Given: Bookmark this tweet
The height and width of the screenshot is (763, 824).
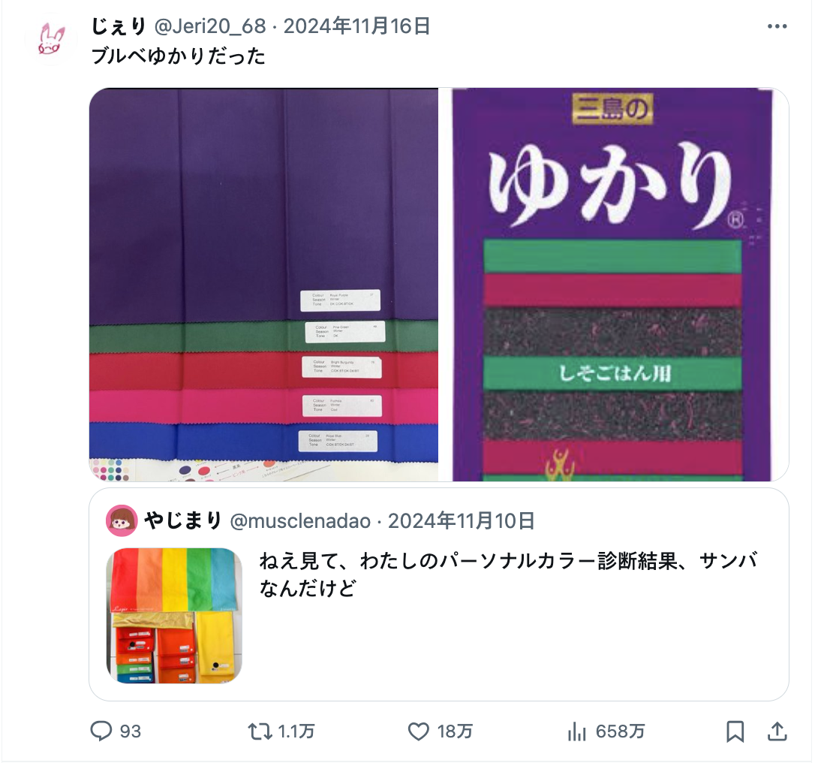Looking at the screenshot, I should tap(735, 731).
